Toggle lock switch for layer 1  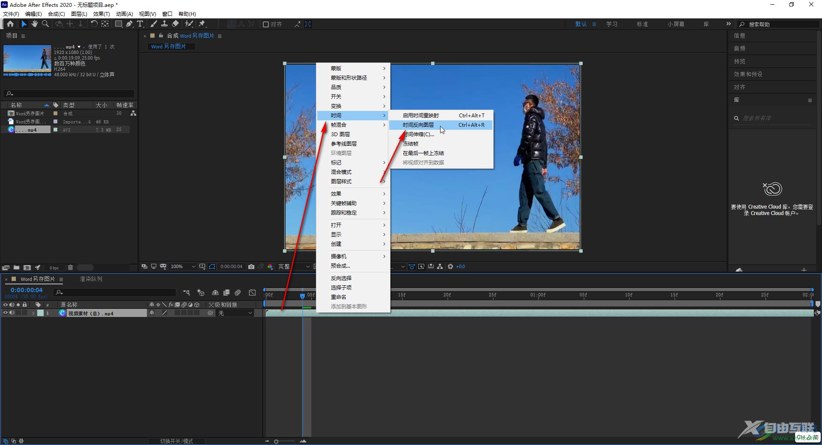tap(25, 313)
